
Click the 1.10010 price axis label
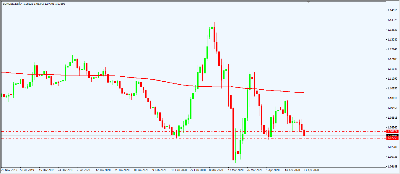click(392, 98)
